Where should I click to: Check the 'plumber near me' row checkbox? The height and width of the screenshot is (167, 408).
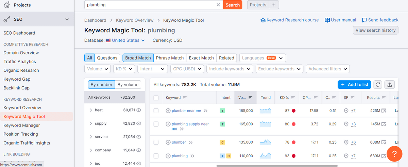[x=156, y=111]
